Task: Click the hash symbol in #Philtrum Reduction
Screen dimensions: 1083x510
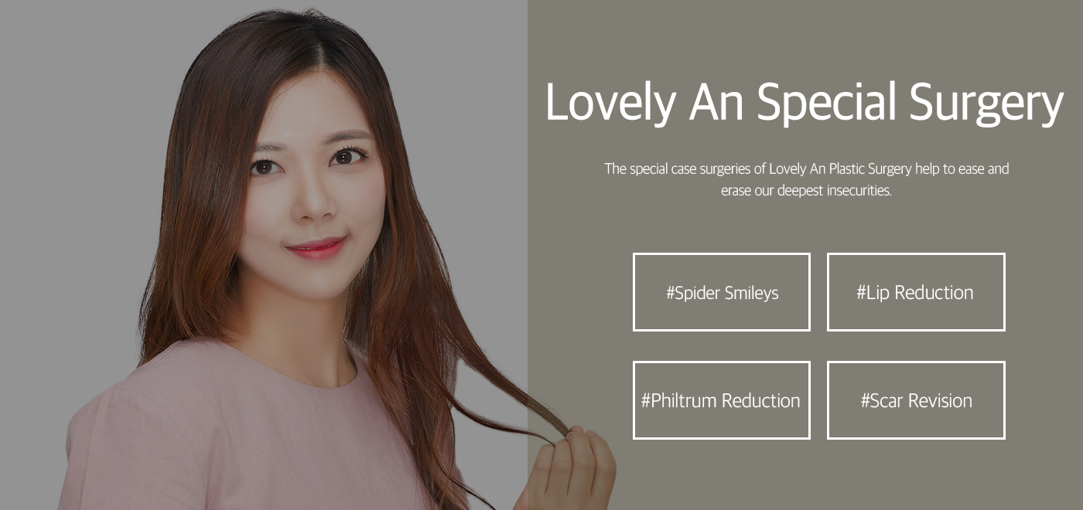Action: click(x=646, y=401)
